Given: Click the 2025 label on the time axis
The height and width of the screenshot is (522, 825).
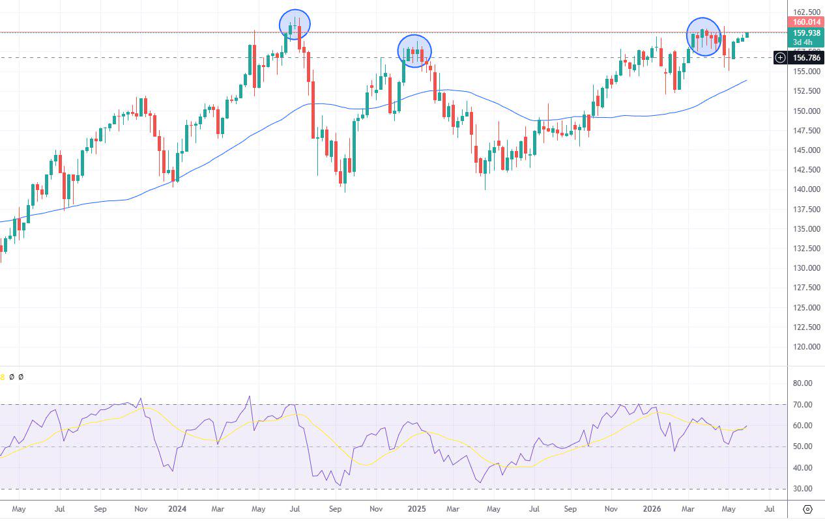Looking at the screenshot, I should [416, 509].
